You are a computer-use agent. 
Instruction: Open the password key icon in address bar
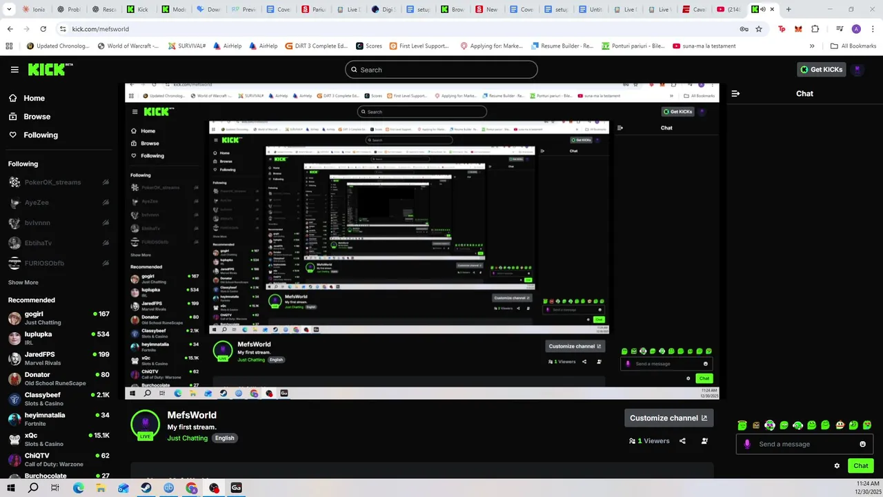[x=744, y=29]
